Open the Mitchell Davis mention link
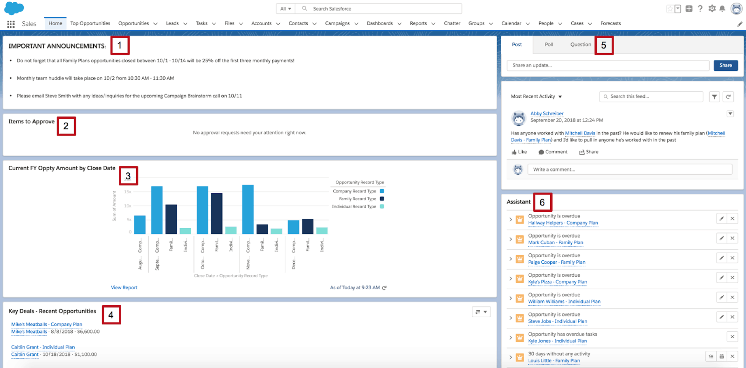The height and width of the screenshot is (368, 746). (580, 133)
